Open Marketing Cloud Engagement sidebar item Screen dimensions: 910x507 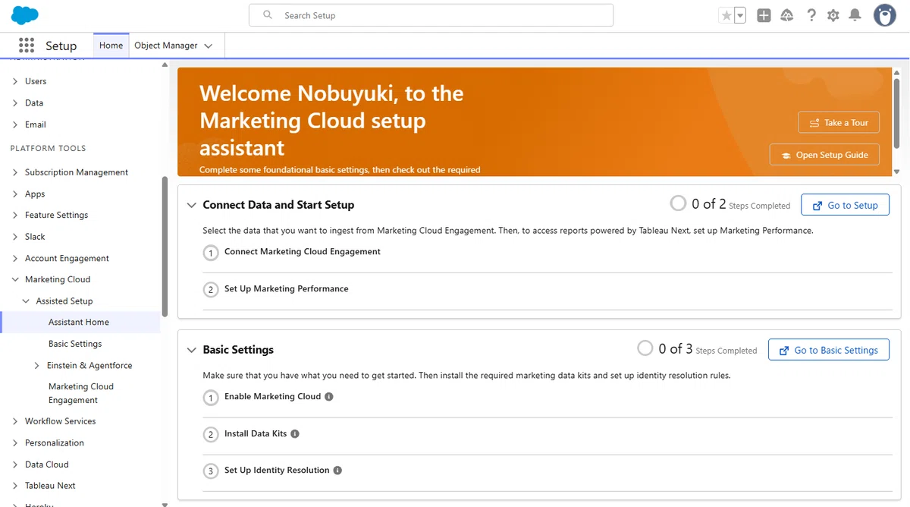80,393
